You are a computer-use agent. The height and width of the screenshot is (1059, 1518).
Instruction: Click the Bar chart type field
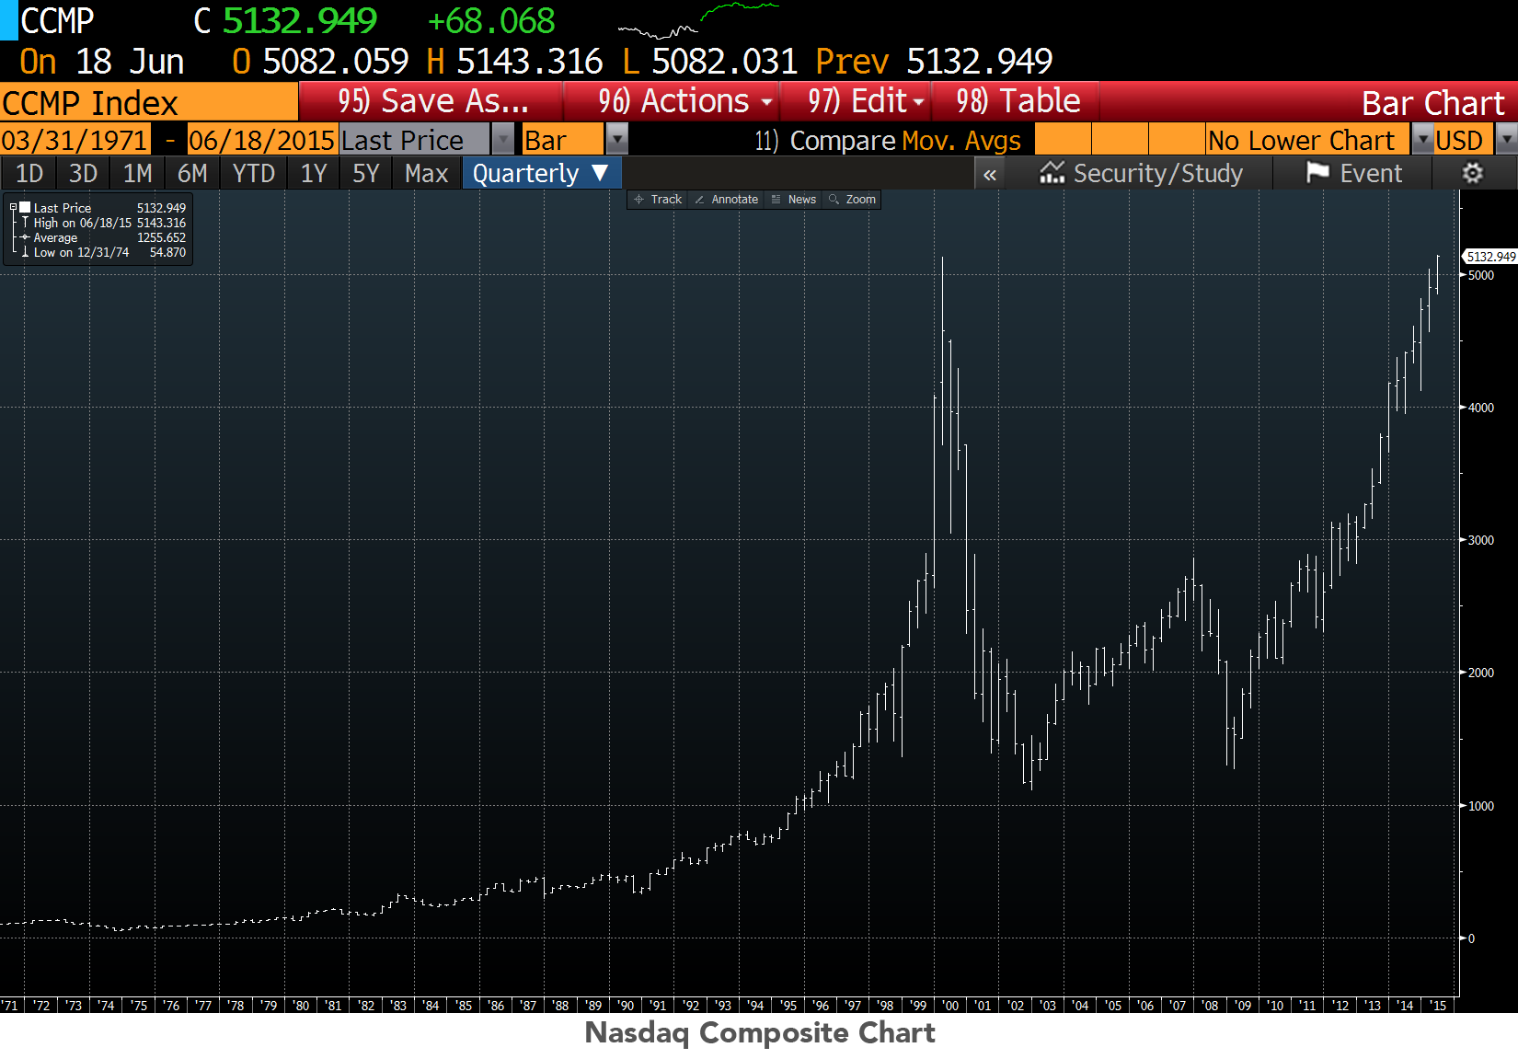[x=563, y=140]
